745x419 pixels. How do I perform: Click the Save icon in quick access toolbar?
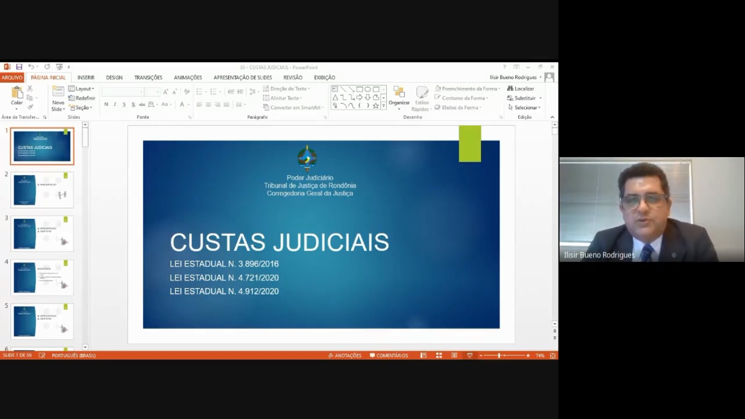[19, 67]
